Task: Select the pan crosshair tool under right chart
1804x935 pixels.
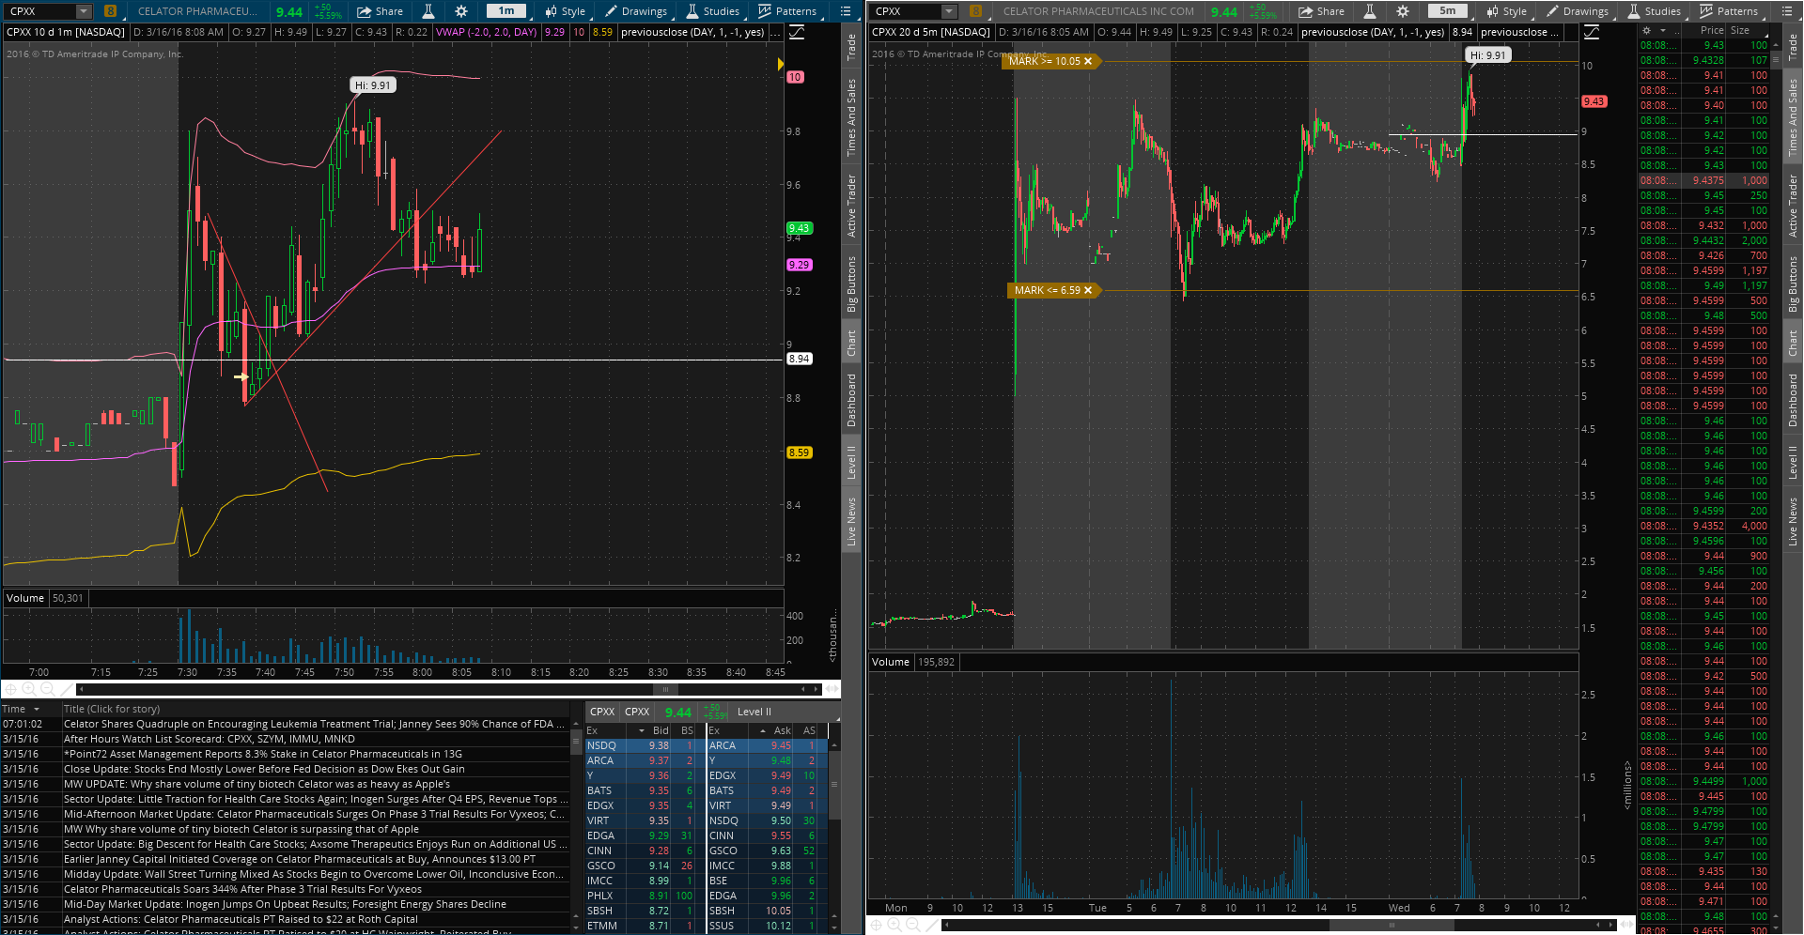Action: 876,926
